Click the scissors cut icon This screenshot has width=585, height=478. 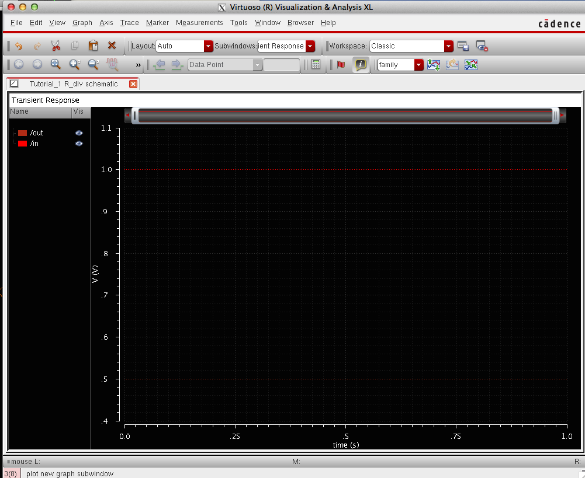56,46
